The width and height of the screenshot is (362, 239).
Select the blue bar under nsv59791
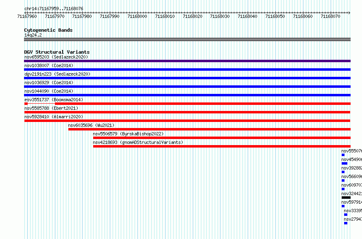click(343, 206)
